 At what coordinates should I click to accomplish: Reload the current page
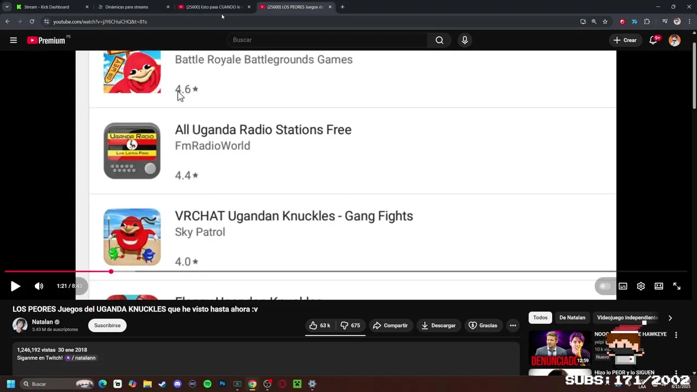pos(32,22)
